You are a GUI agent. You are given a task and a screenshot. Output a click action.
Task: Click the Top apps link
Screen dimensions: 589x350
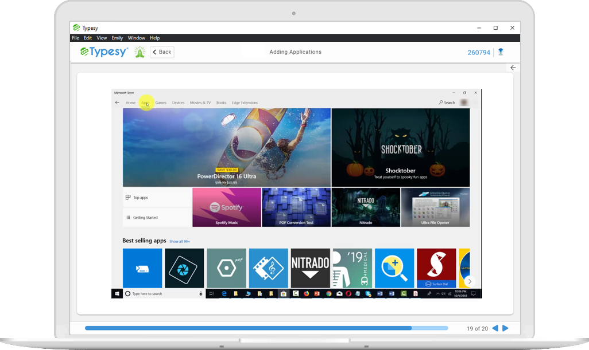tap(157, 197)
